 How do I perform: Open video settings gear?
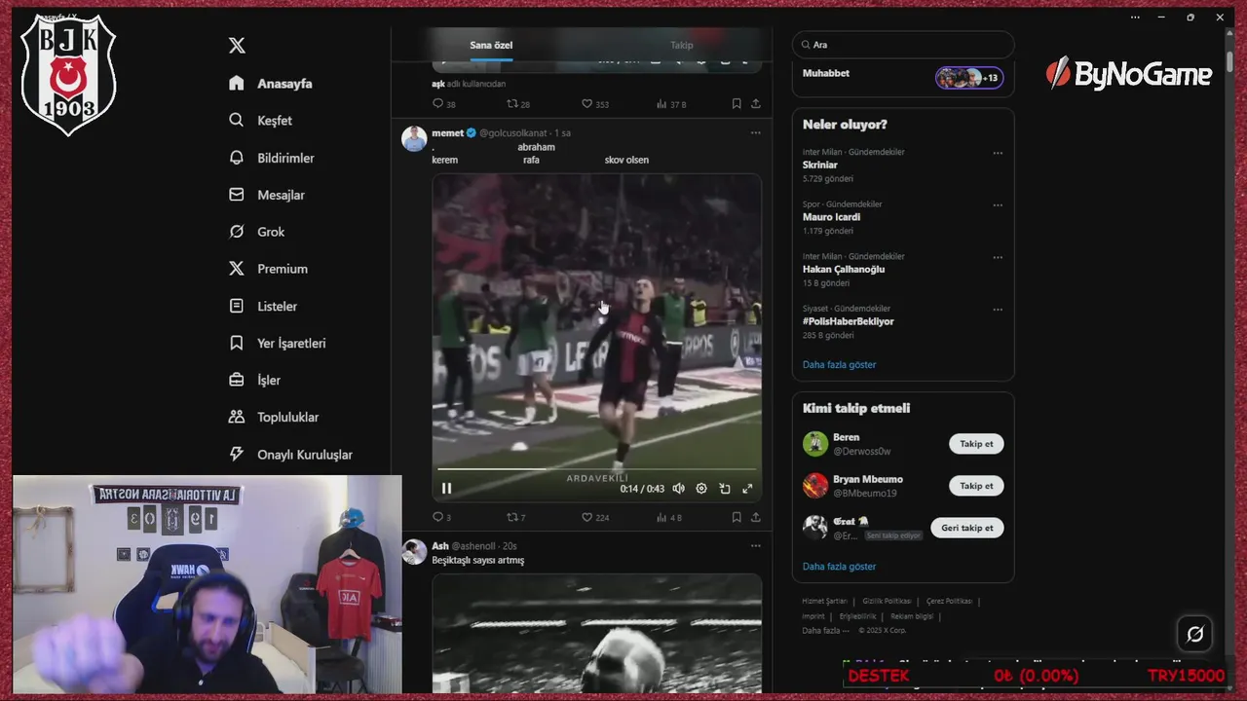point(701,489)
